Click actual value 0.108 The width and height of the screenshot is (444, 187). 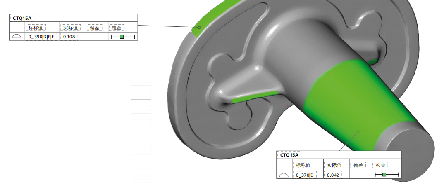[69, 37]
